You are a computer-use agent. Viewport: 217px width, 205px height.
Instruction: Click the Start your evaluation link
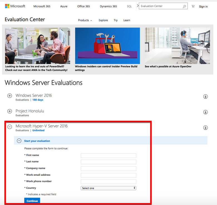37,141
